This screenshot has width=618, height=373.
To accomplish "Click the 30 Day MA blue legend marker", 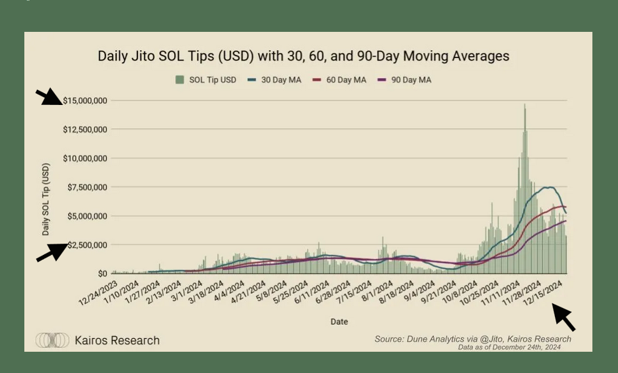I will [252, 79].
